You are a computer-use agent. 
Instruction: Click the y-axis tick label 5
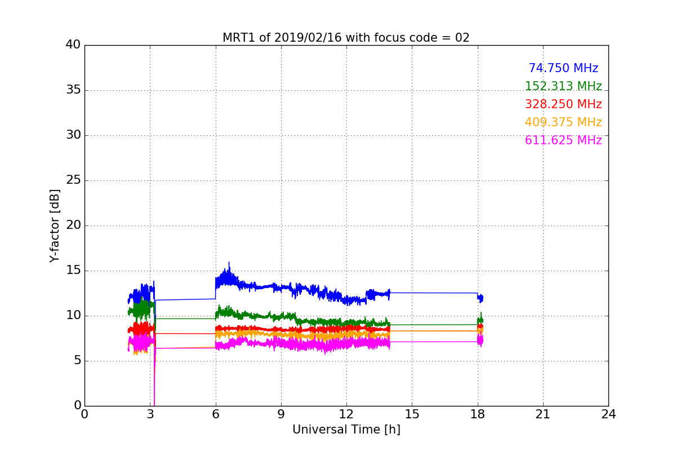pos(77,361)
